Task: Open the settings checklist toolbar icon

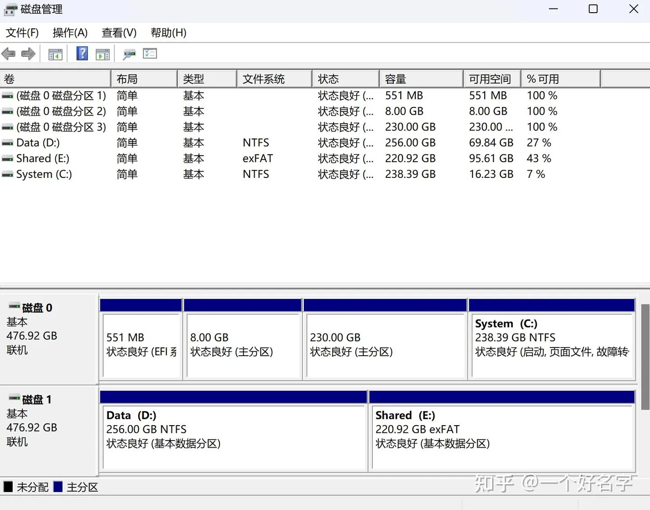Action: [x=150, y=54]
